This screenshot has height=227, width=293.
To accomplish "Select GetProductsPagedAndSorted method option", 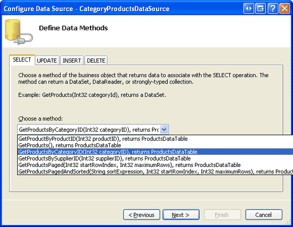I will tap(155, 171).
